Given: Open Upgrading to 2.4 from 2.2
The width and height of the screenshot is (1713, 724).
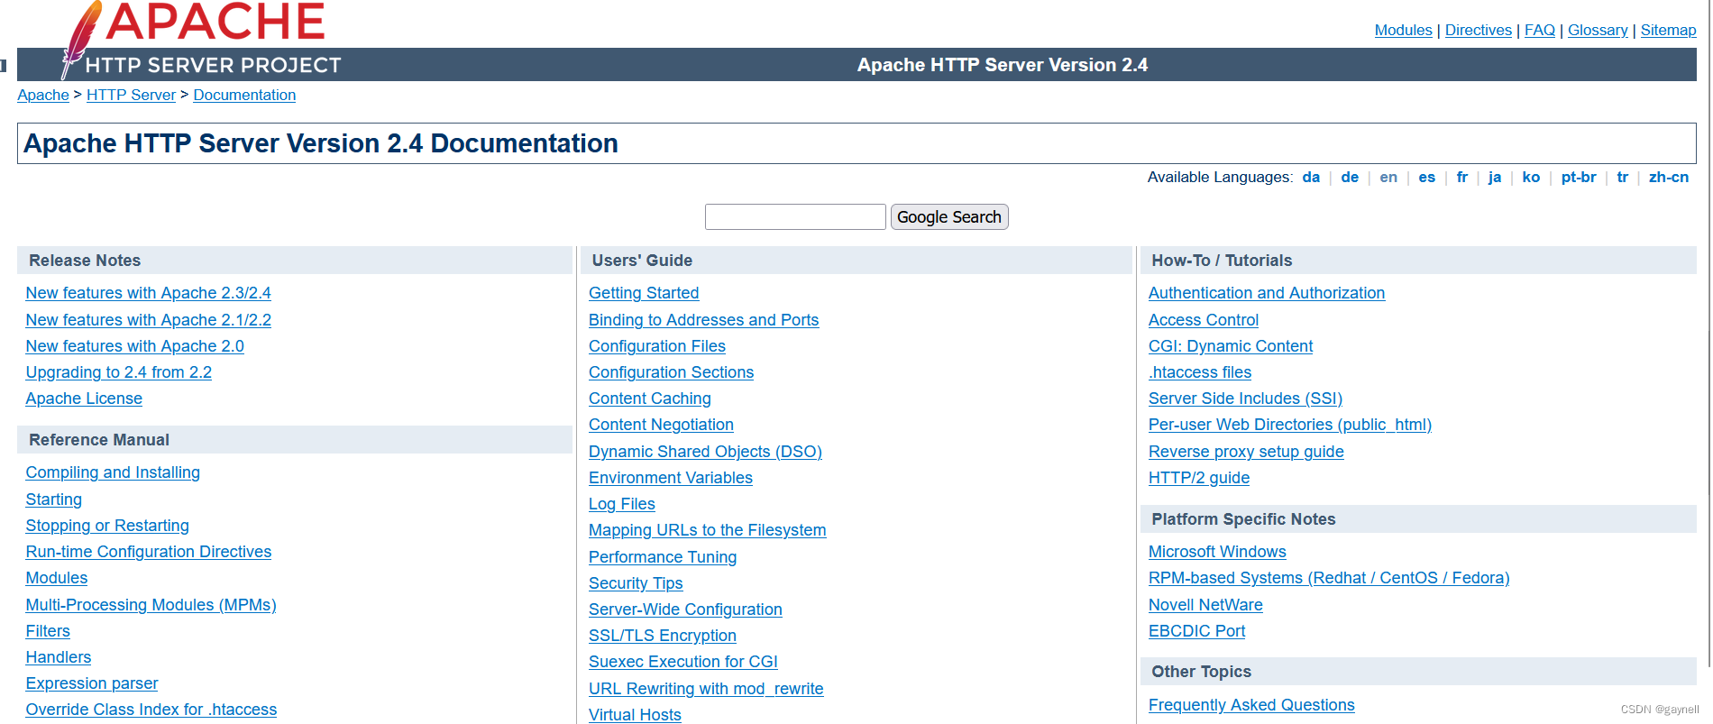Looking at the screenshot, I should point(118,372).
